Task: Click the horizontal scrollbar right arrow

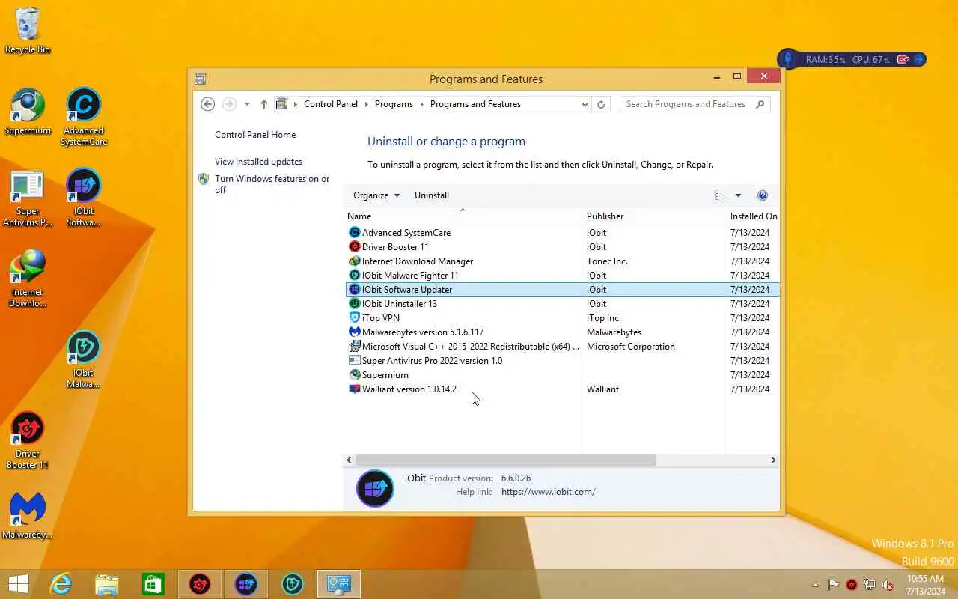Action: pos(773,460)
